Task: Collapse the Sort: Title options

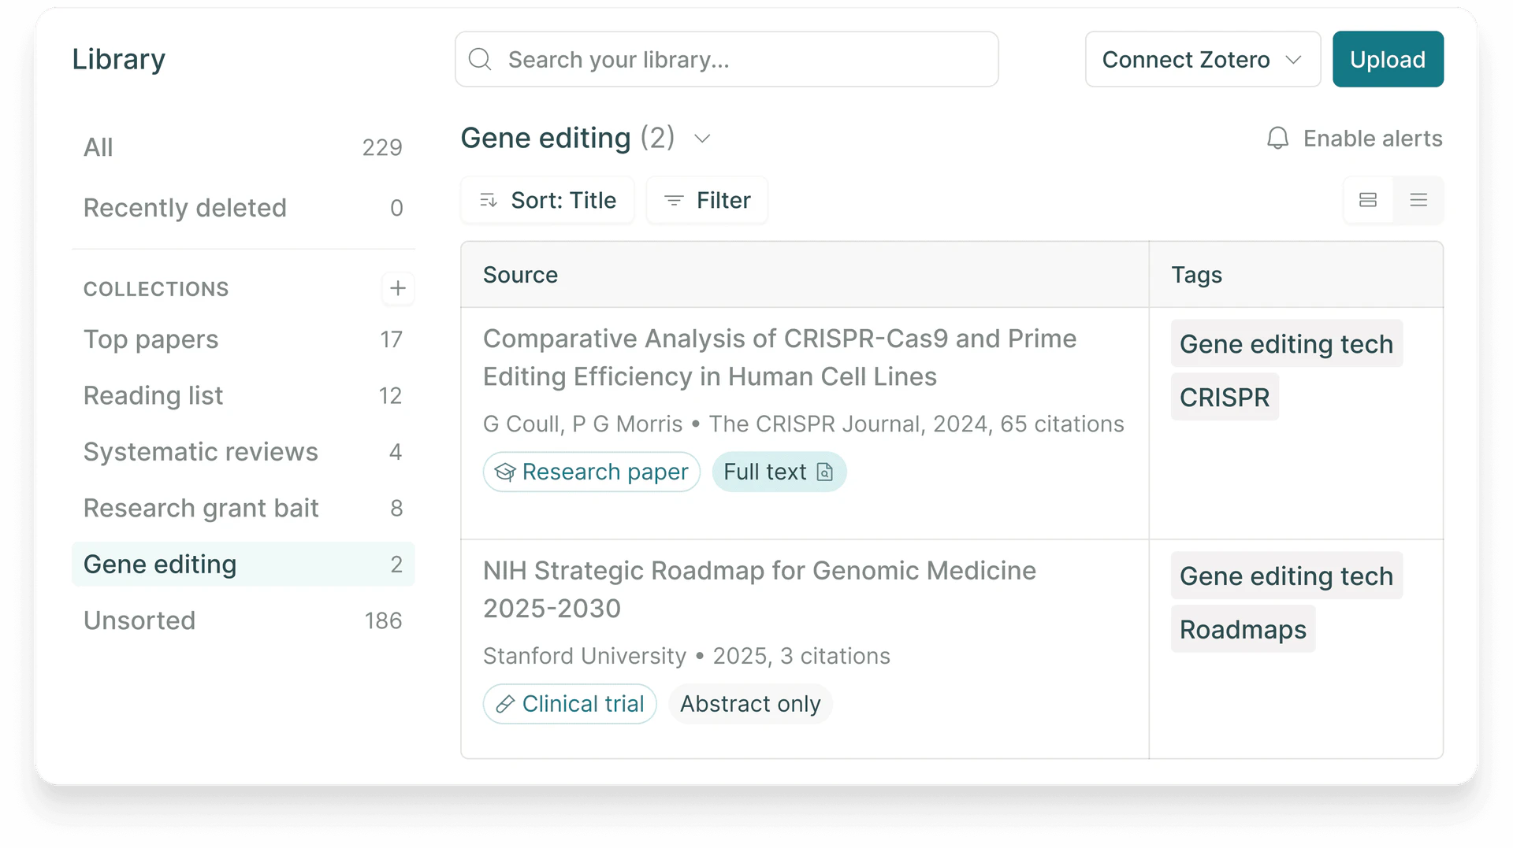Action: [547, 200]
